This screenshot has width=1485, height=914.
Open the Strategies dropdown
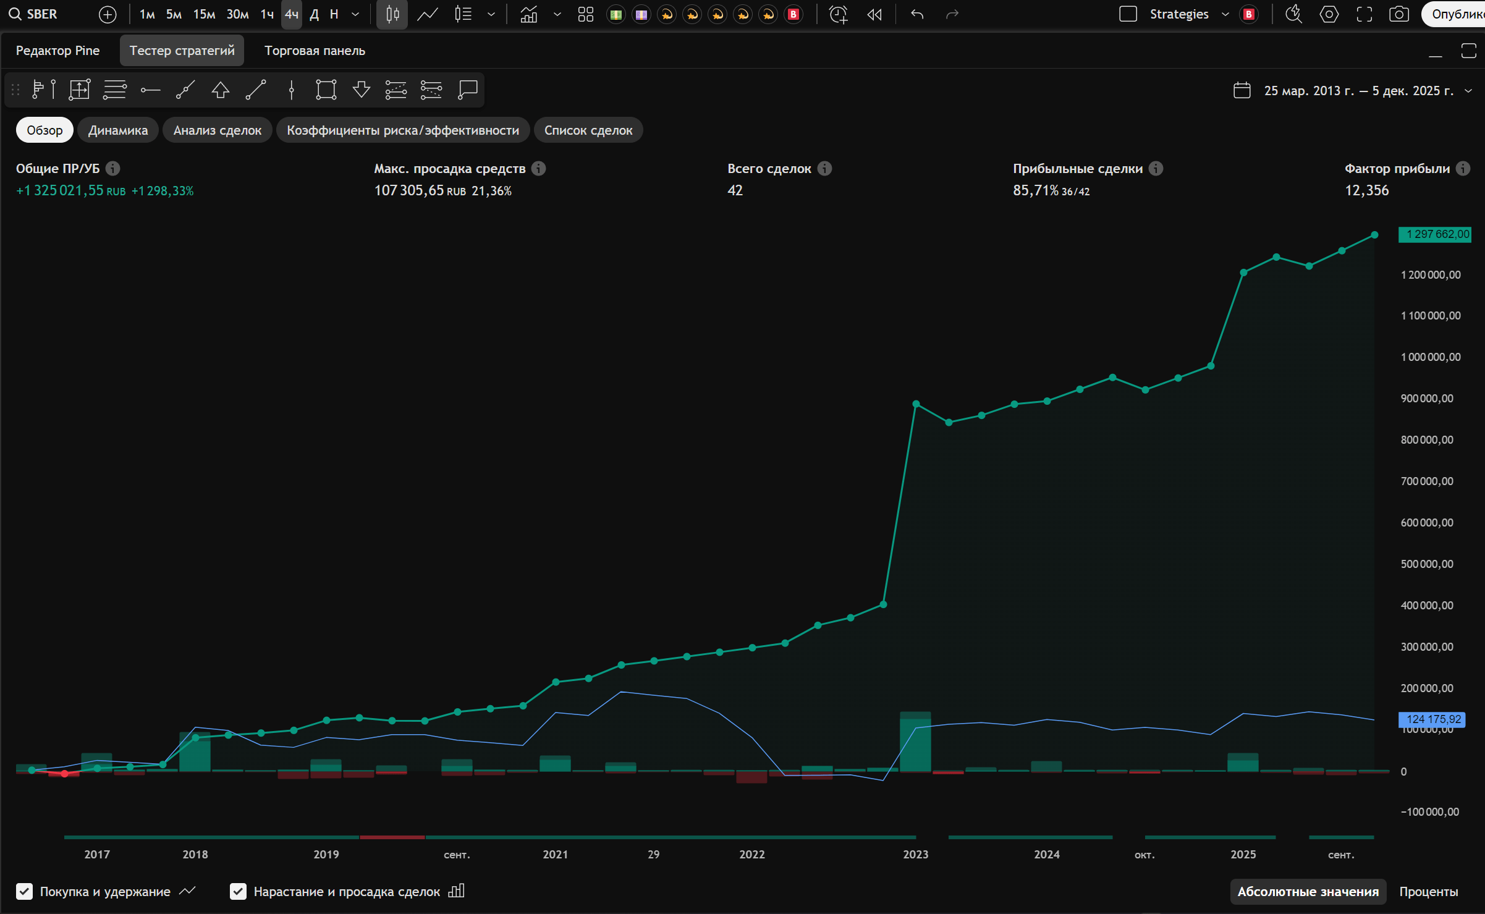coord(1225,14)
